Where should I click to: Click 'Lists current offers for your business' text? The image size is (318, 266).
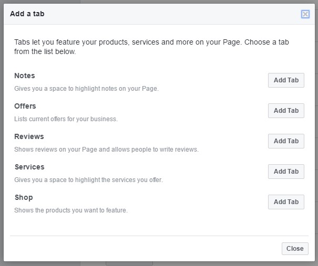pyautogui.click(x=66, y=119)
